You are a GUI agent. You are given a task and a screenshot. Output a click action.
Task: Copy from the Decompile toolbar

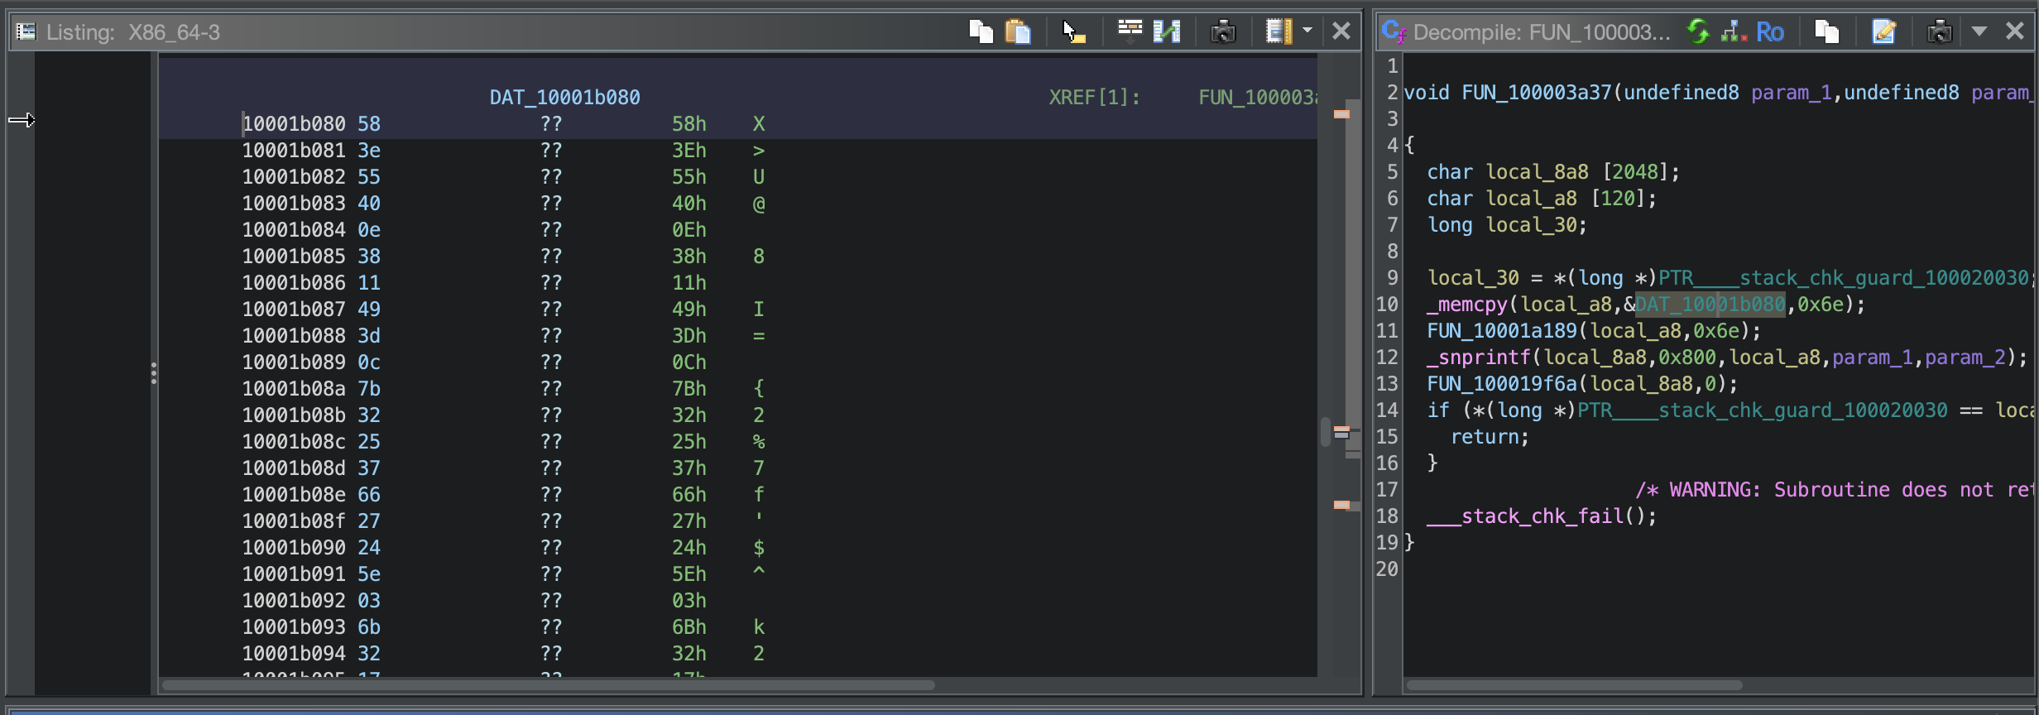click(x=1827, y=31)
